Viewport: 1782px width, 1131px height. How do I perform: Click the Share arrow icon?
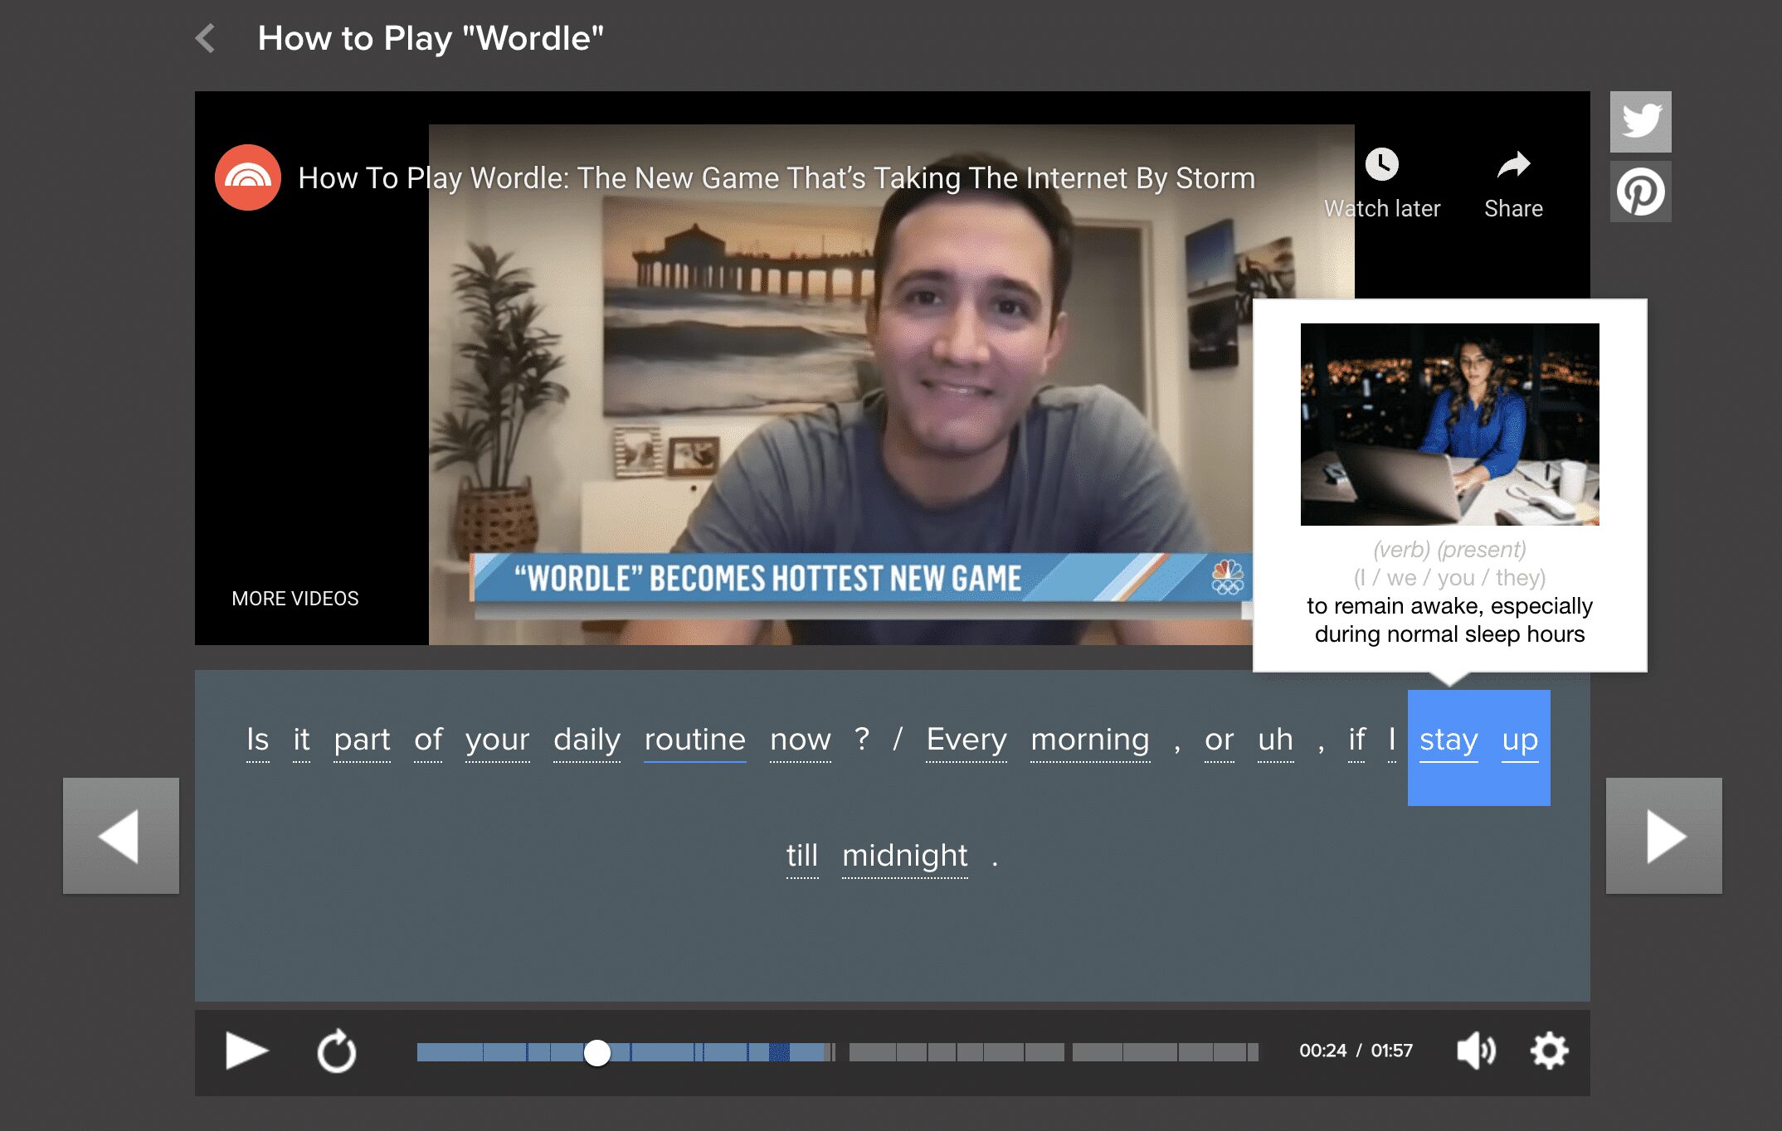(1511, 166)
